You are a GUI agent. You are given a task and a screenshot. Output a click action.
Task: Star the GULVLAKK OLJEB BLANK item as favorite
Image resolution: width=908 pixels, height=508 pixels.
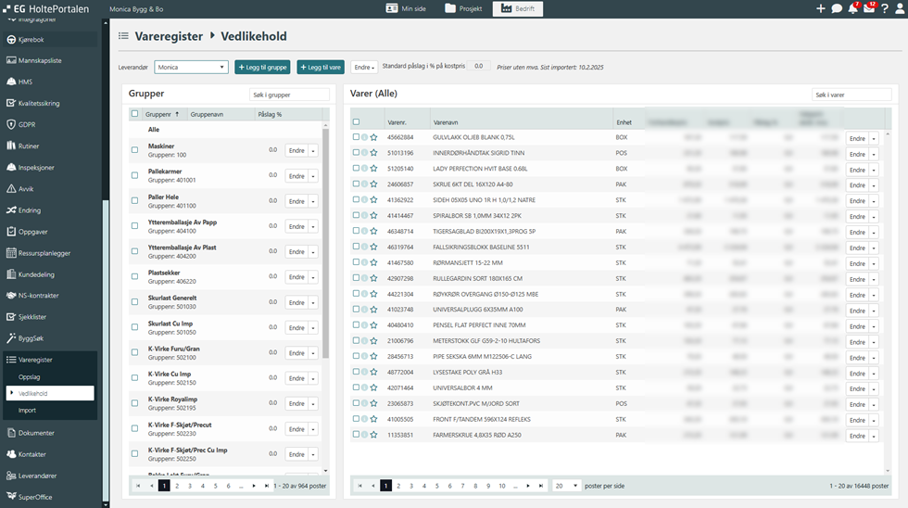(x=373, y=137)
